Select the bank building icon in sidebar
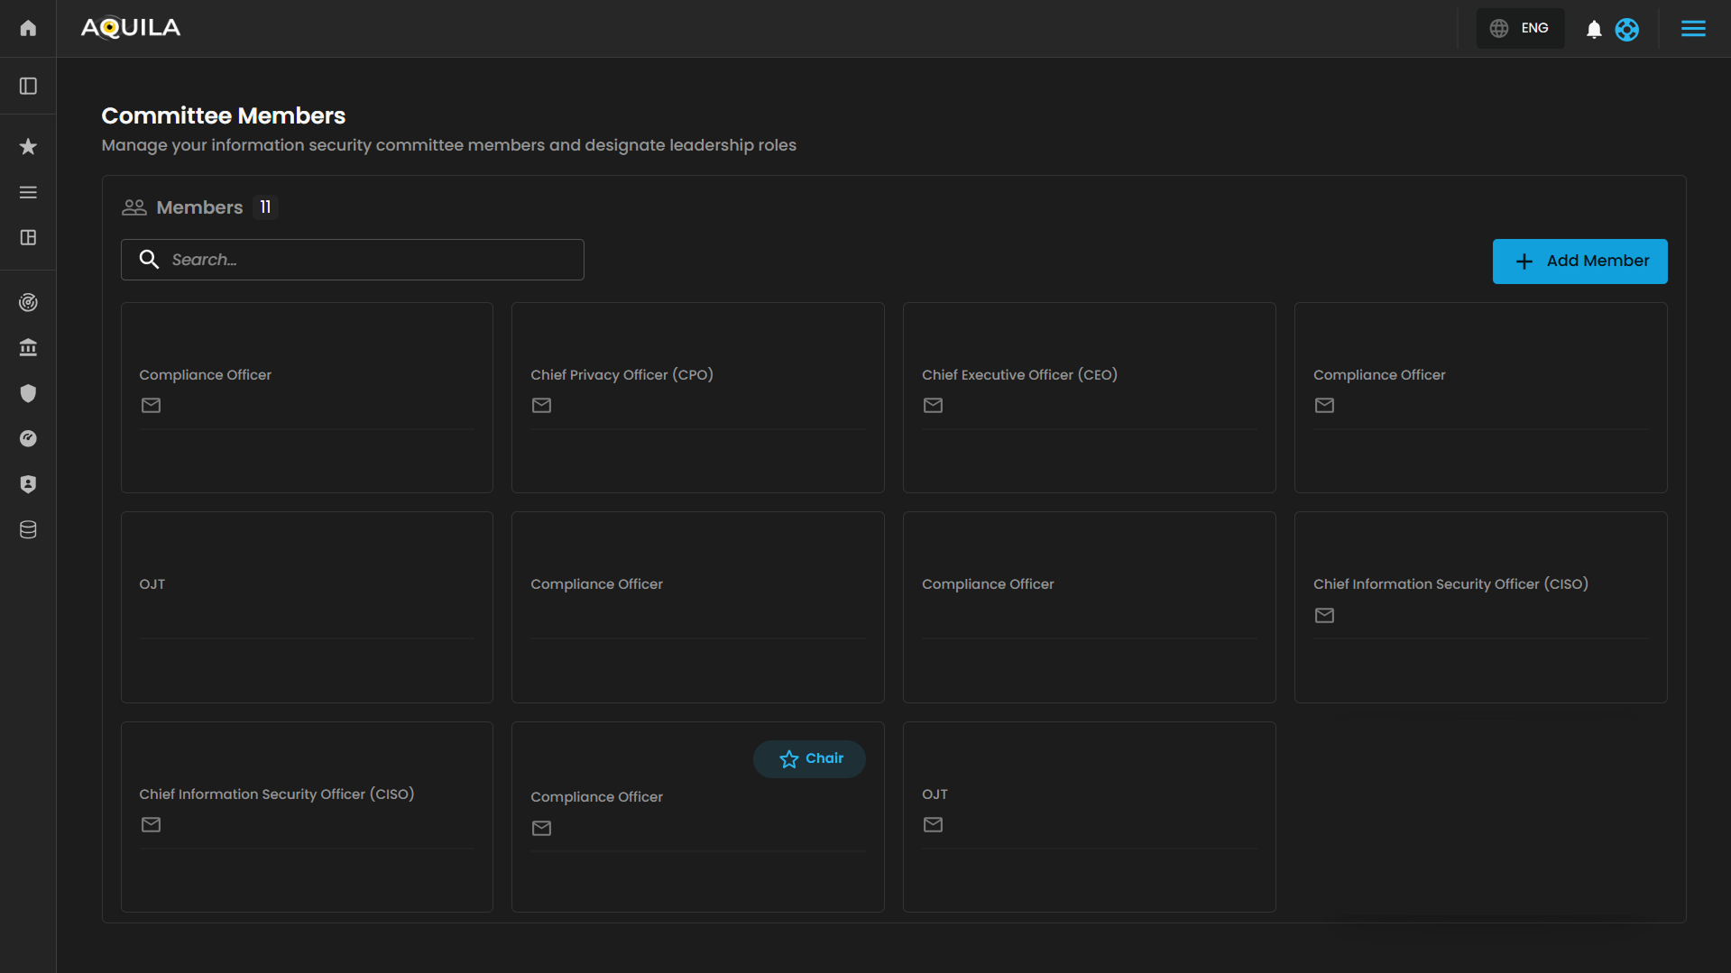The height and width of the screenshot is (973, 1731). [28, 347]
